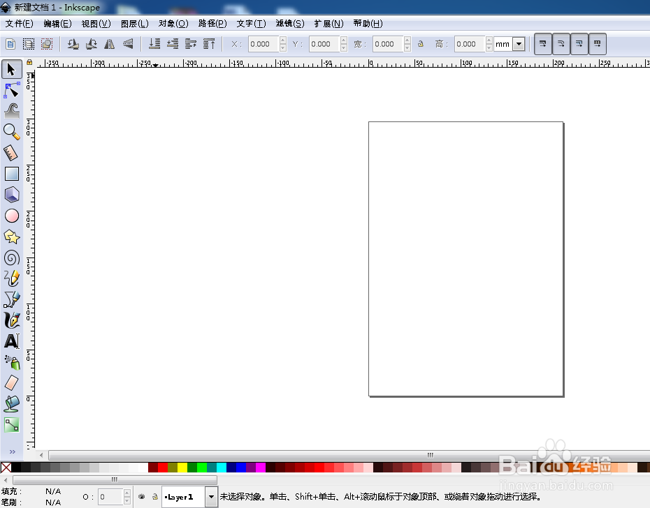Open the 扩展(N) menu
Viewport: 650px width, 508px height.
click(328, 24)
